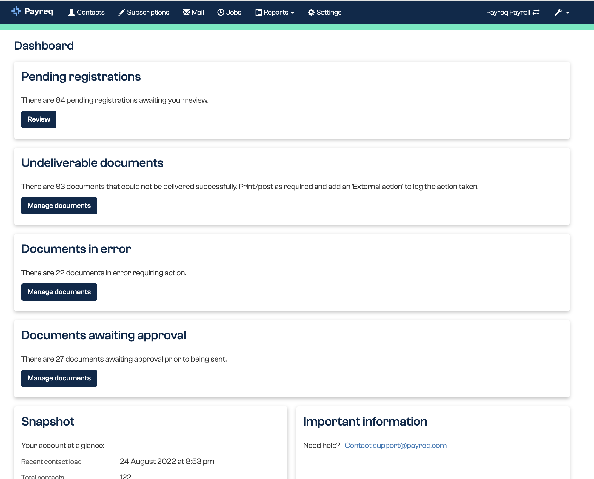
Task: Expand the Reports dropdown caret
Action: click(x=293, y=13)
